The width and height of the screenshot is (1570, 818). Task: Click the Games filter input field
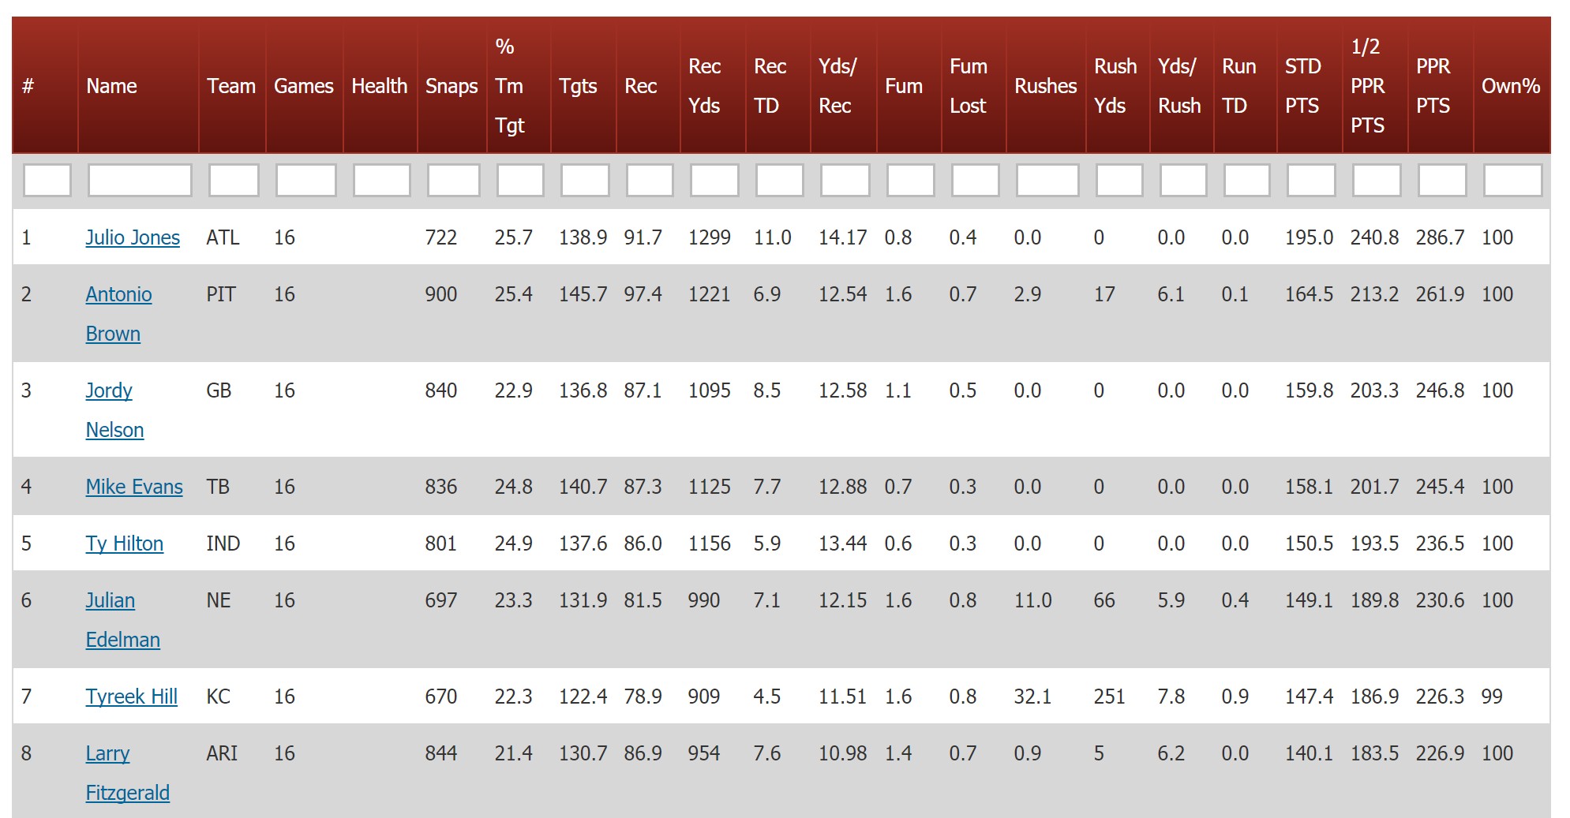click(x=305, y=180)
